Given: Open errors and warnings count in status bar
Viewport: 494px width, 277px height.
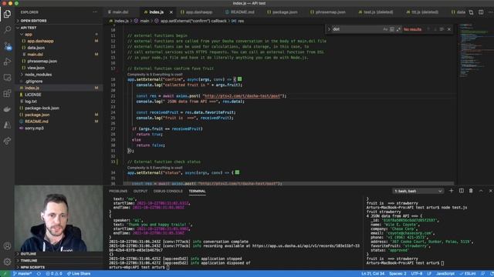Looking at the screenshot, I should pos(54,274).
